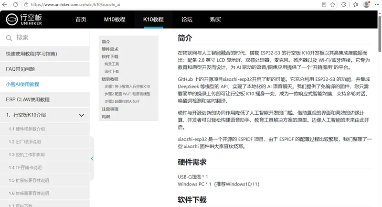Jump to 简介 in the table of contents

(x=106, y=42)
